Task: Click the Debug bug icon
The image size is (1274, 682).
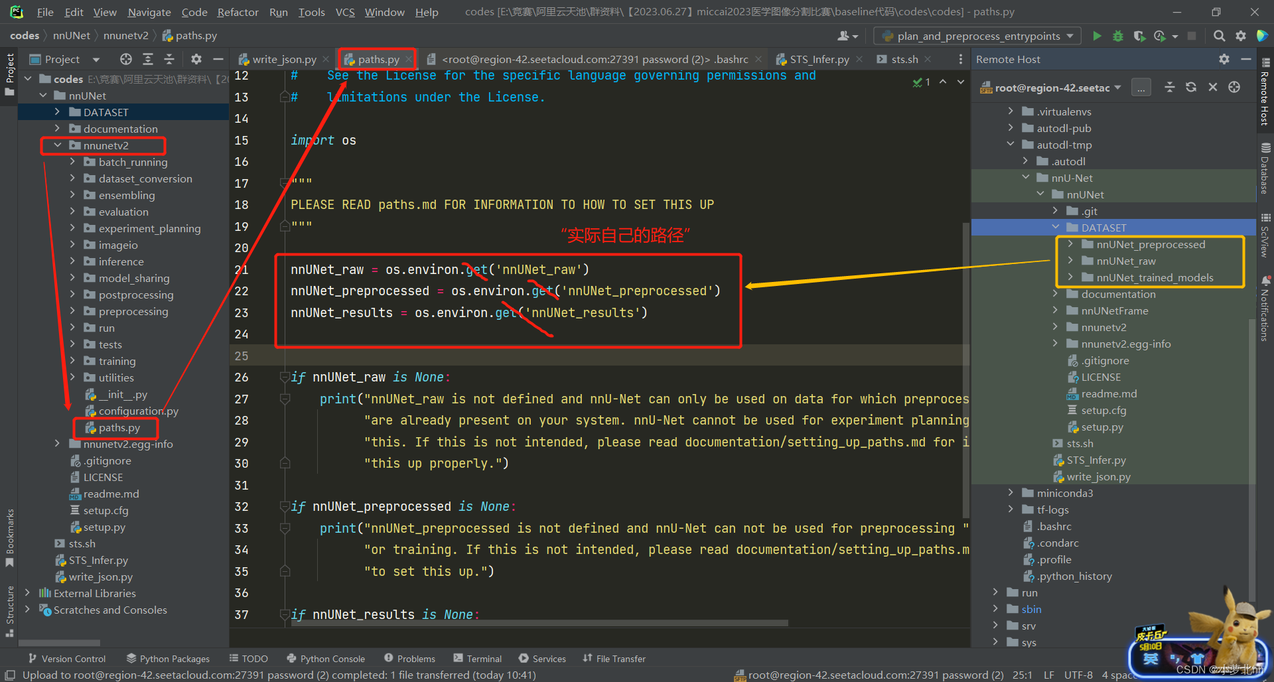Action: tap(1118, 36)
